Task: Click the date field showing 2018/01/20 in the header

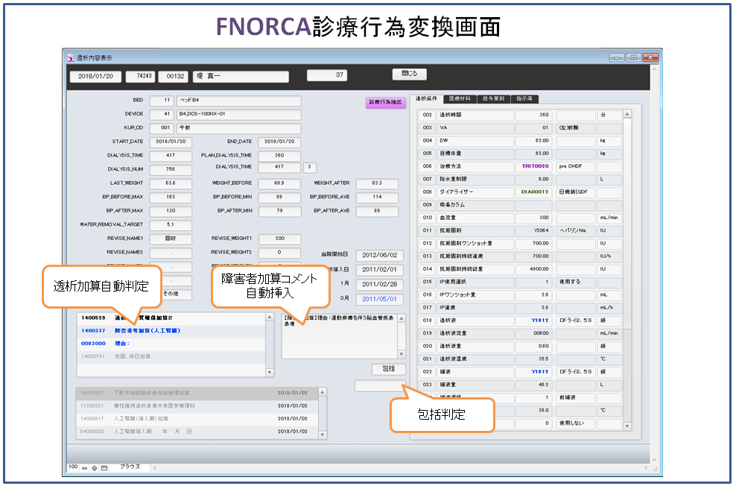Action: click(95, 76)
